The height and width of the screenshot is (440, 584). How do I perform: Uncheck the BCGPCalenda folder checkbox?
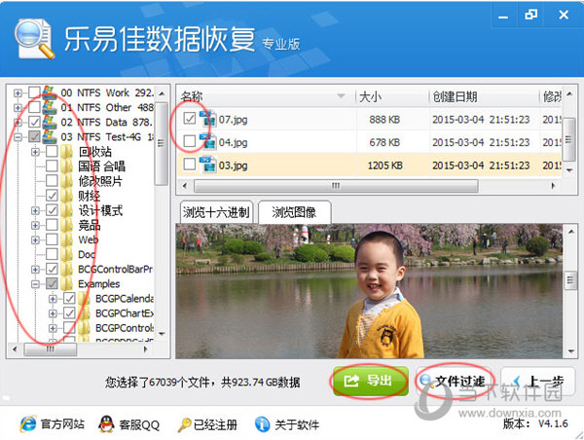69,299
